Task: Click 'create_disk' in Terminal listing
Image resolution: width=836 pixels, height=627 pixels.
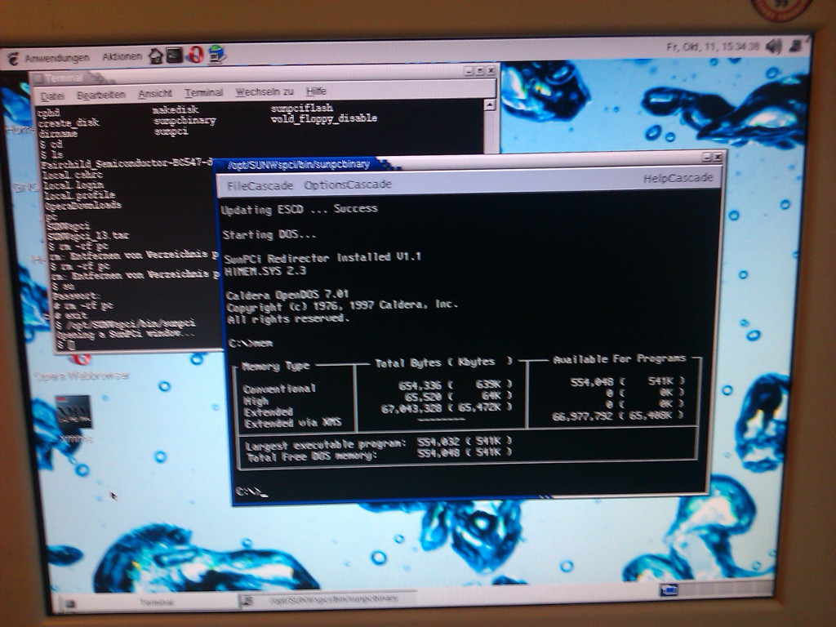Action: click(x=69, y=122)
